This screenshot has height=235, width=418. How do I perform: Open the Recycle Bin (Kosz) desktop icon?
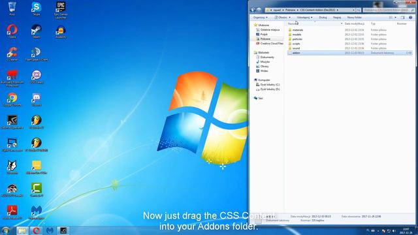click(x=12, y=8)
